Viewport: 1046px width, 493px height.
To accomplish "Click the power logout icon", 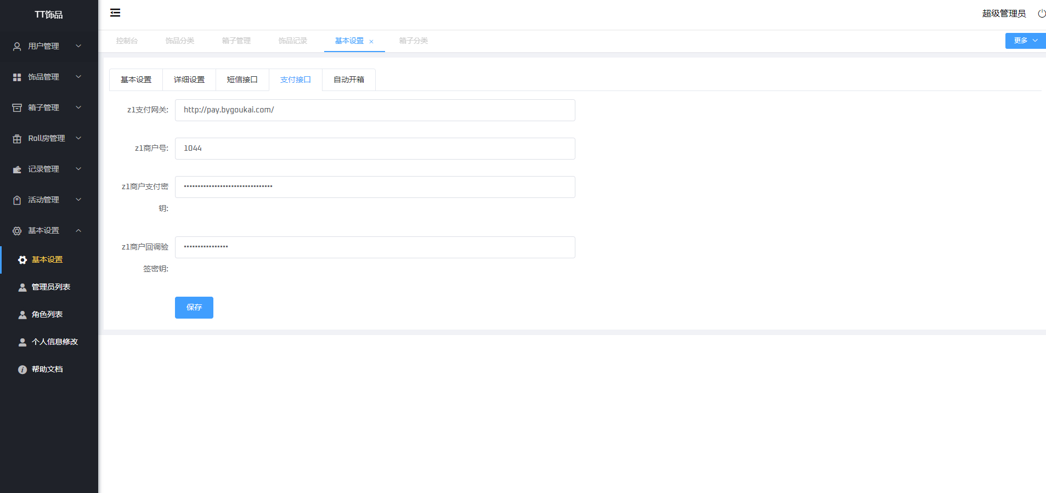I will [x=1041, y=14].
